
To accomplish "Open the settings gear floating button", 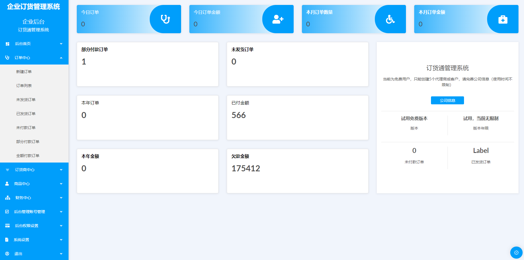I will coord(516,253).
